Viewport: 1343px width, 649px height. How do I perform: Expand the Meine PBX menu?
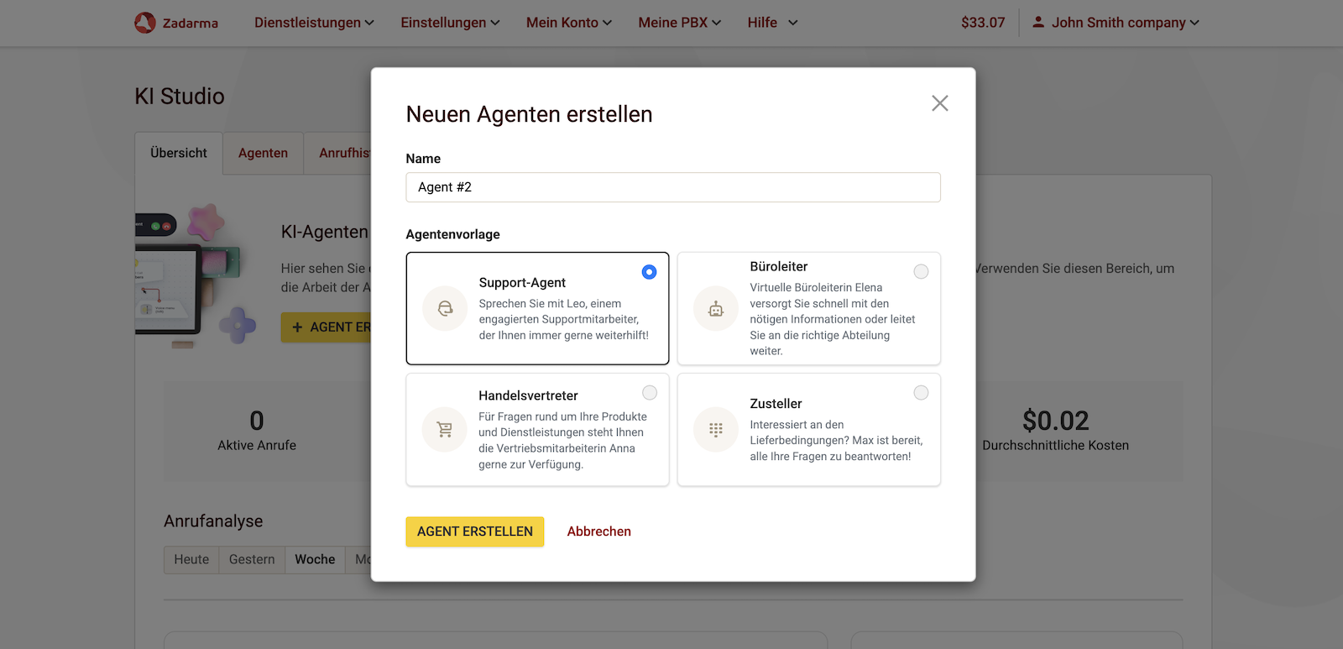tap(680, 23)
